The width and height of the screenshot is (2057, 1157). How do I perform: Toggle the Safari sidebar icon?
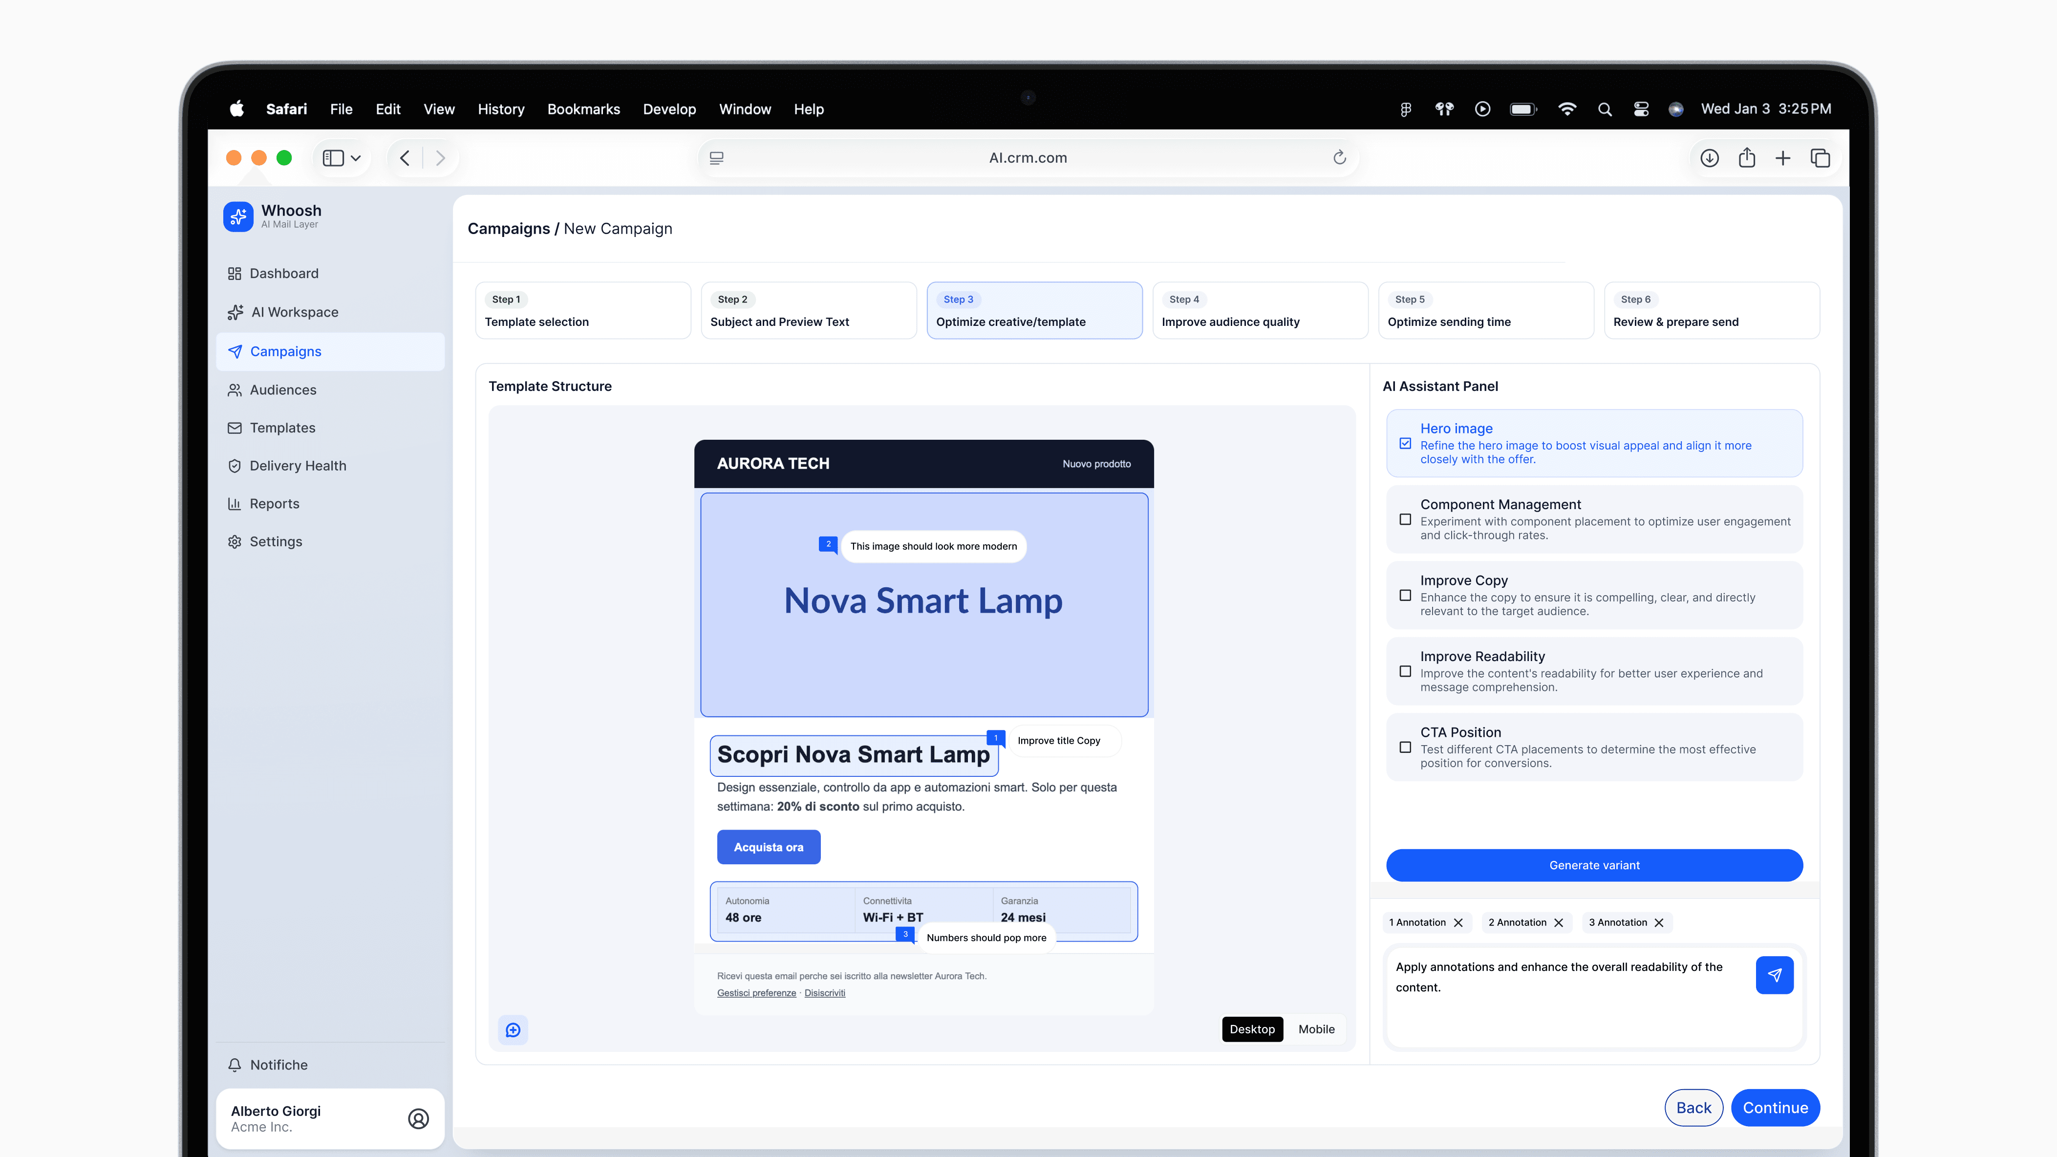pos(333,158)
